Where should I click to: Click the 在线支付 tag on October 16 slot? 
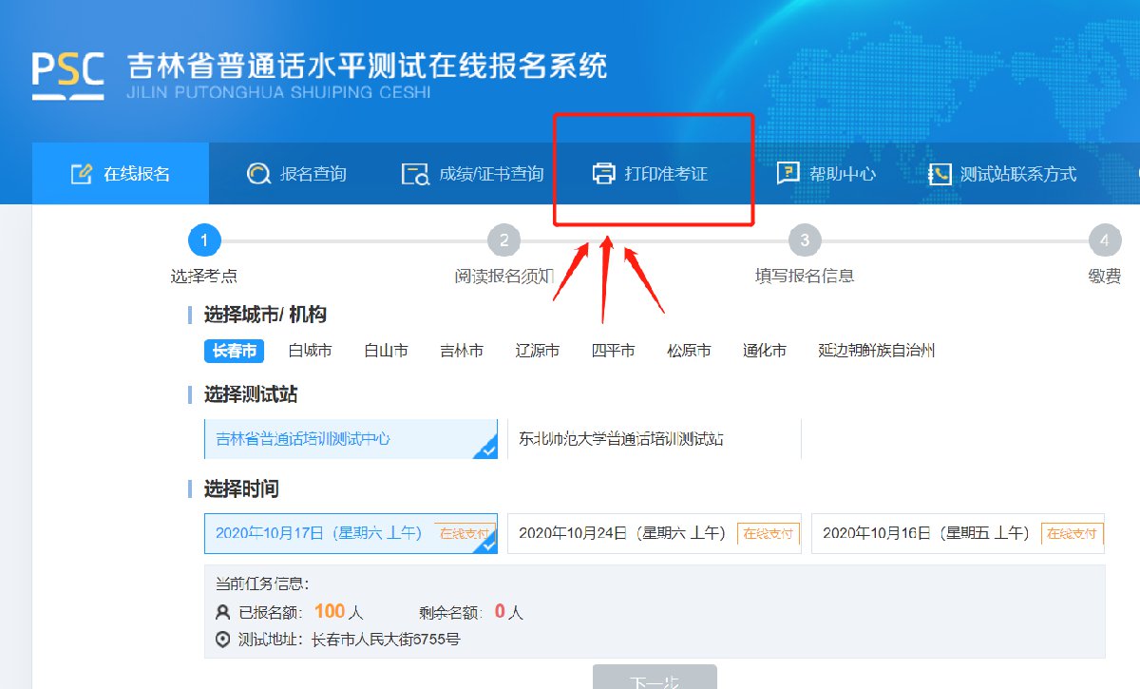[x=1073, y=534]
